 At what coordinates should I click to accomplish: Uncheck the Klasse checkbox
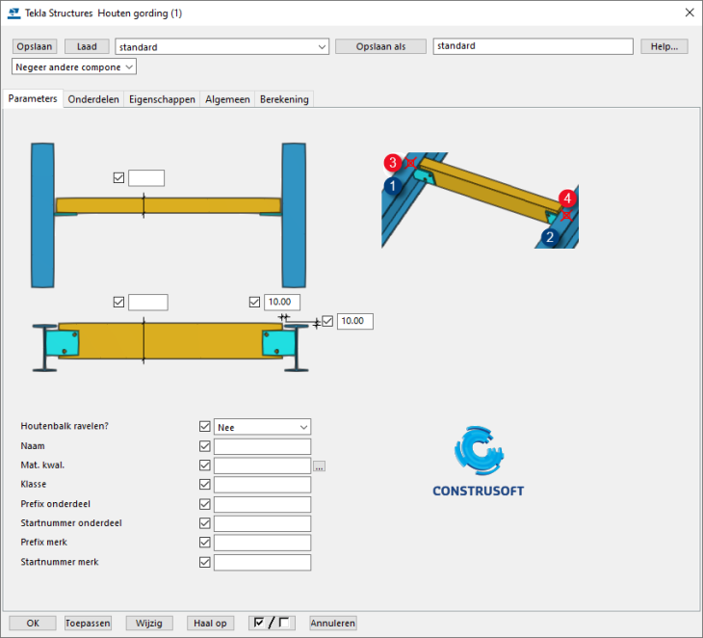[204, 485]
